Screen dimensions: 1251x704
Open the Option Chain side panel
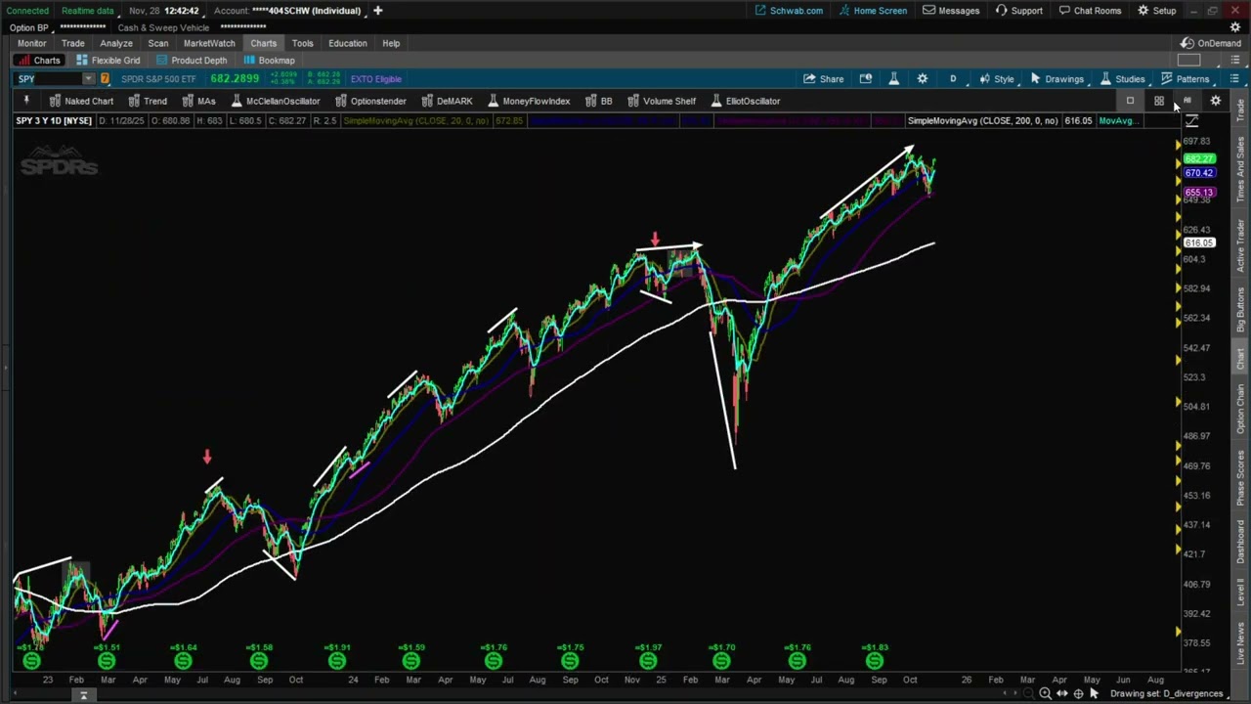pos(1241,409)
